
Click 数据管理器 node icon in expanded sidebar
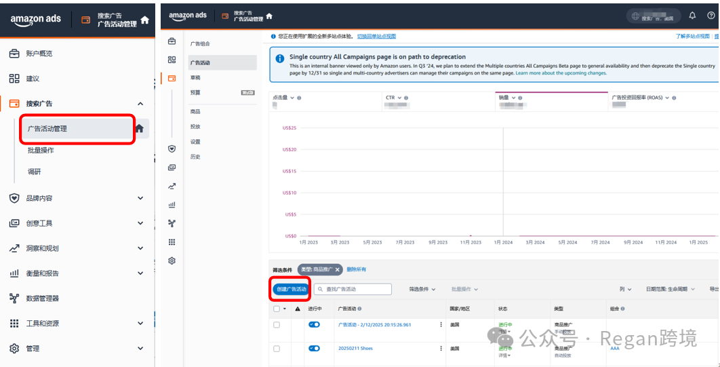click(x=14, y=298)
